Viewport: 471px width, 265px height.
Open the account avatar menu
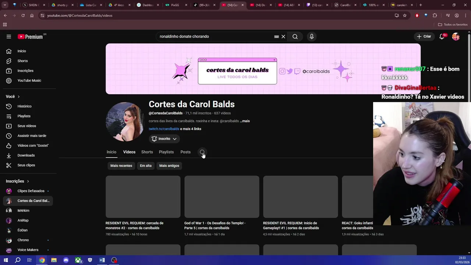pos(456,36)
